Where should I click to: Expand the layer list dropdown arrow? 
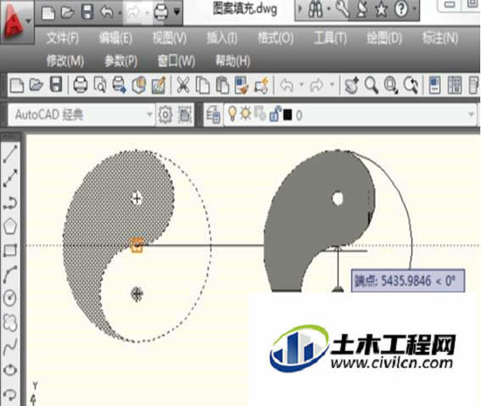[x=471, y=114]
